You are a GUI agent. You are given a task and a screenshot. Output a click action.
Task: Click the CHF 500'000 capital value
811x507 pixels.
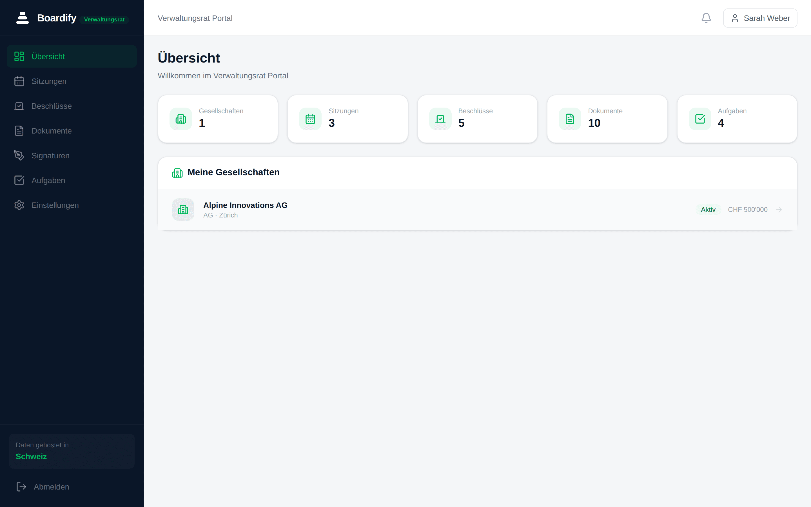(748, 210)
